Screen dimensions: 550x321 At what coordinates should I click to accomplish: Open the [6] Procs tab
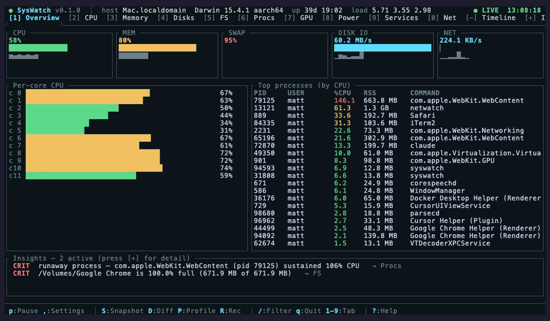256,18
